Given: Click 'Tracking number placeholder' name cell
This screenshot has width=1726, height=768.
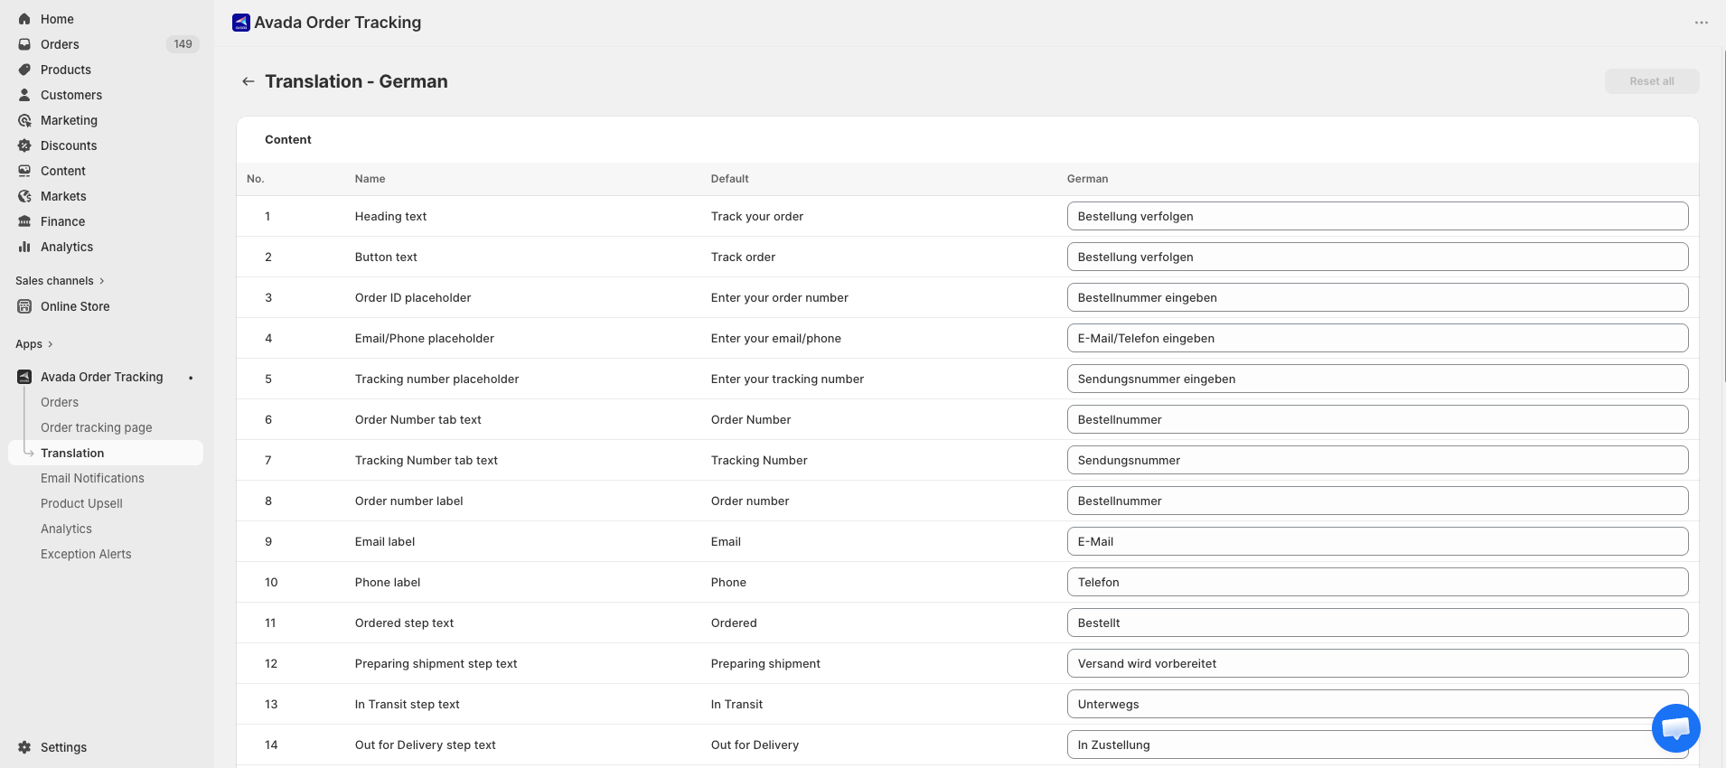Looking at the screenshot, I should coord(436,379).
